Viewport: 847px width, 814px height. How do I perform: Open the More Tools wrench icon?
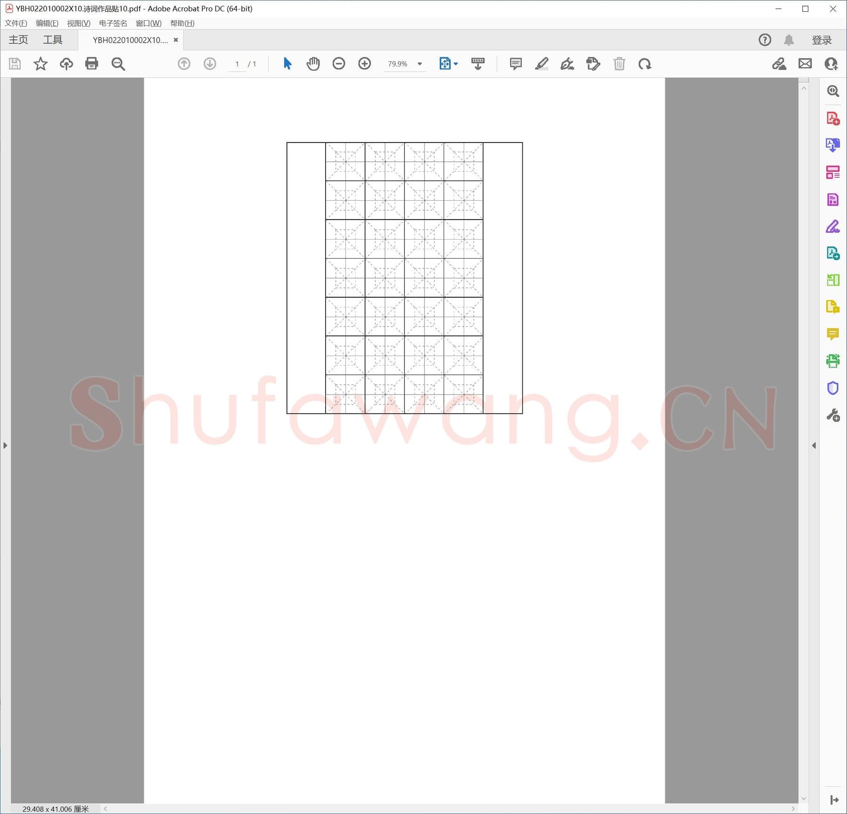(833, 415)
